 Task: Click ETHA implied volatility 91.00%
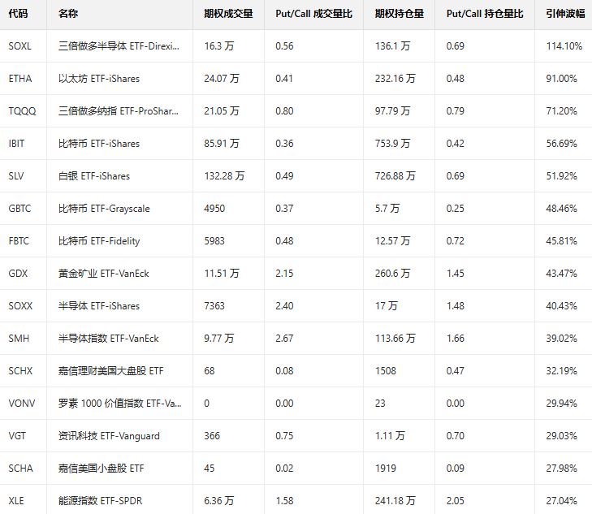pyautogui.click(x=561, y=79)
